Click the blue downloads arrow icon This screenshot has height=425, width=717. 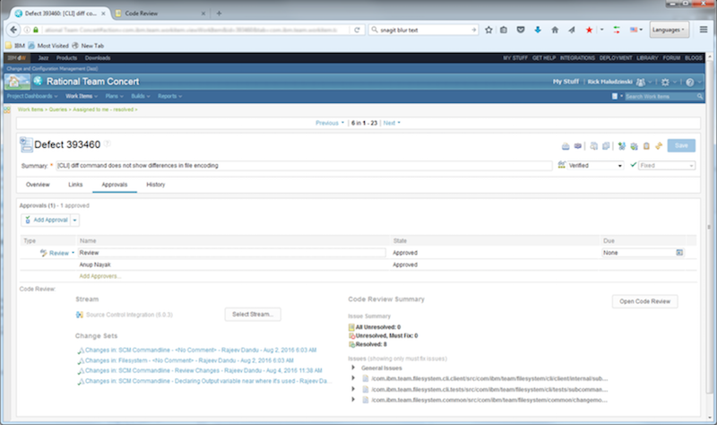point(538,30)
